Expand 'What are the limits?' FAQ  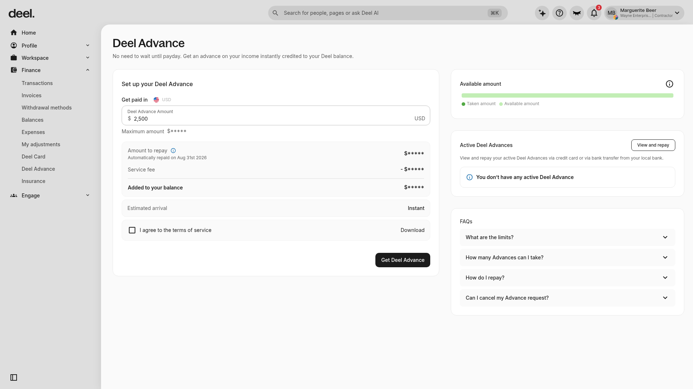pyautogui.click(x=567, y=237)
